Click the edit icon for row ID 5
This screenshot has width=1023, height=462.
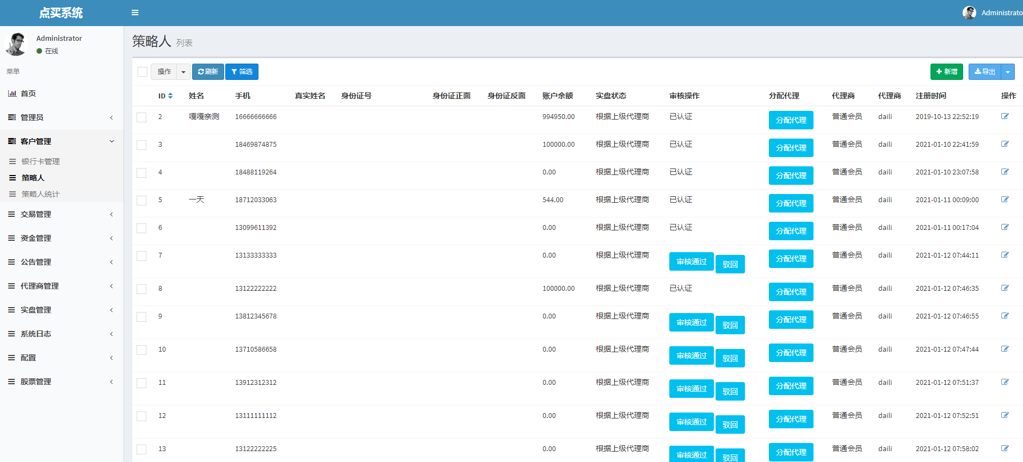click(x=1004, y=199)
